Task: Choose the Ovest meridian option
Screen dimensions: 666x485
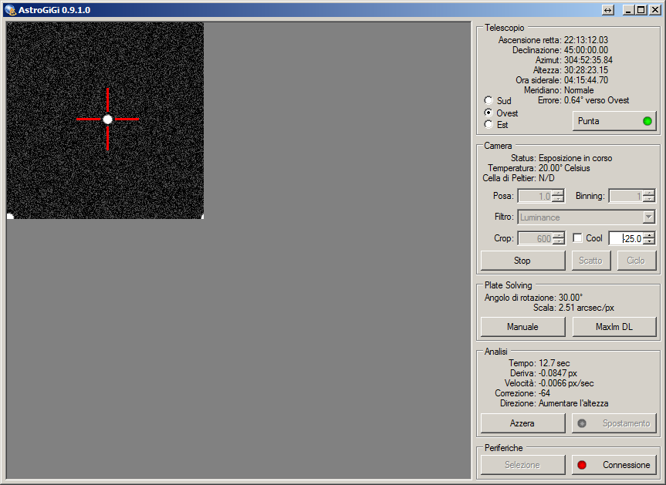Action: tap(489, 113)
